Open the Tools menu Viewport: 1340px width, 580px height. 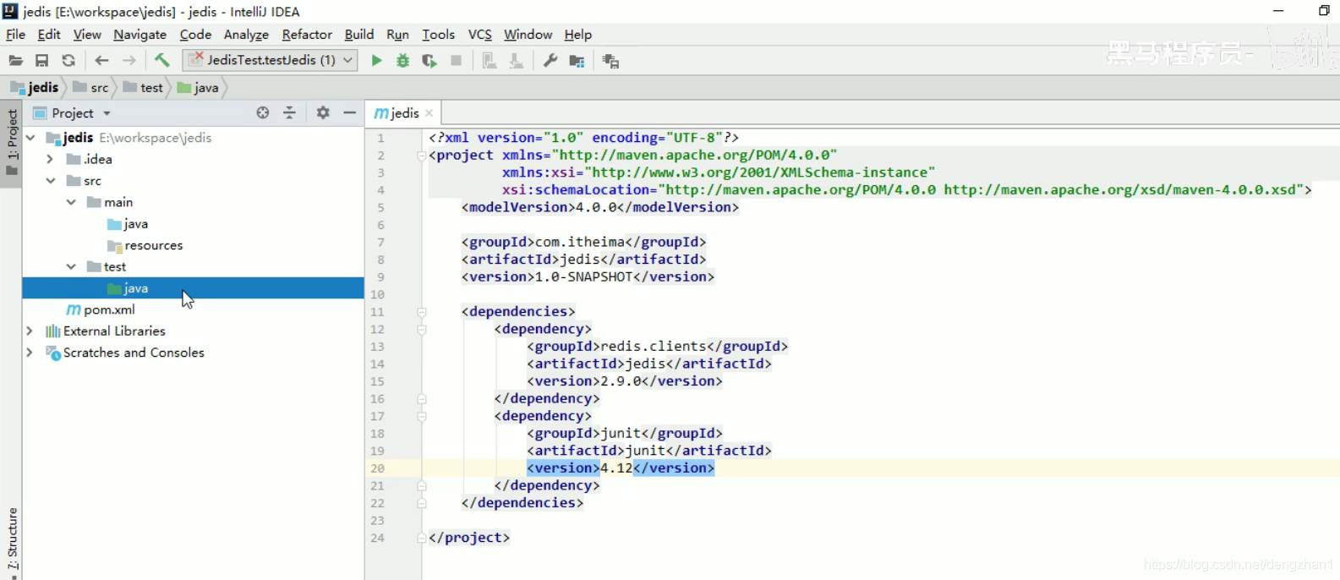click(438, 35)
